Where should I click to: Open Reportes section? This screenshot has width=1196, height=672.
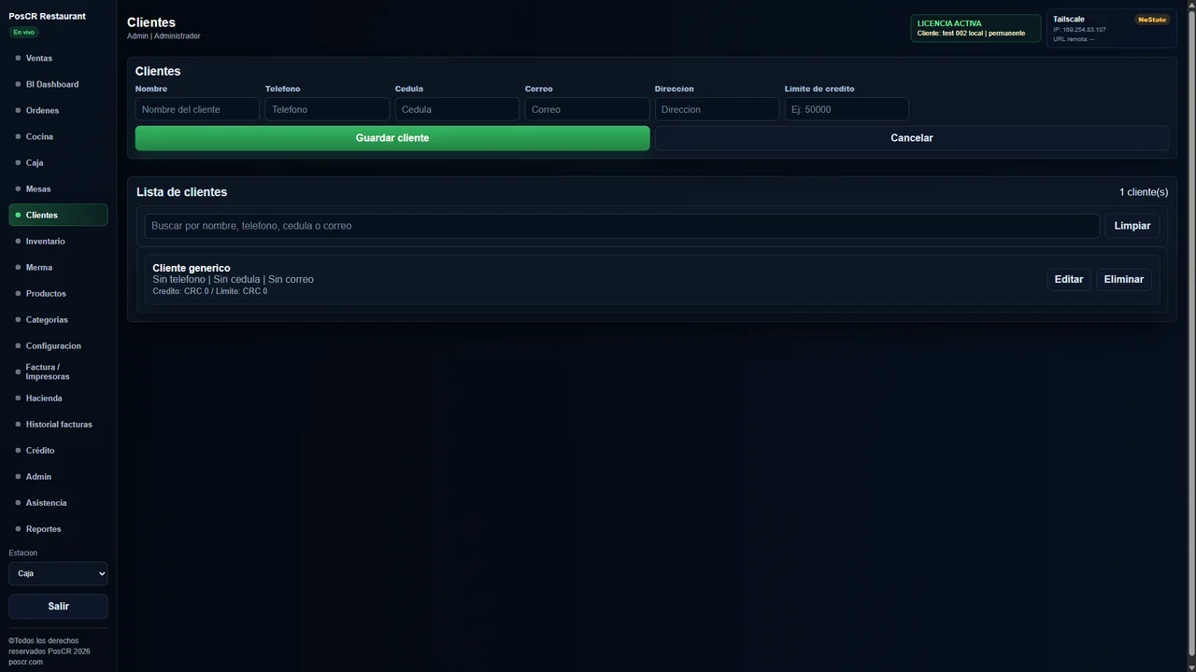coord(58,528)
